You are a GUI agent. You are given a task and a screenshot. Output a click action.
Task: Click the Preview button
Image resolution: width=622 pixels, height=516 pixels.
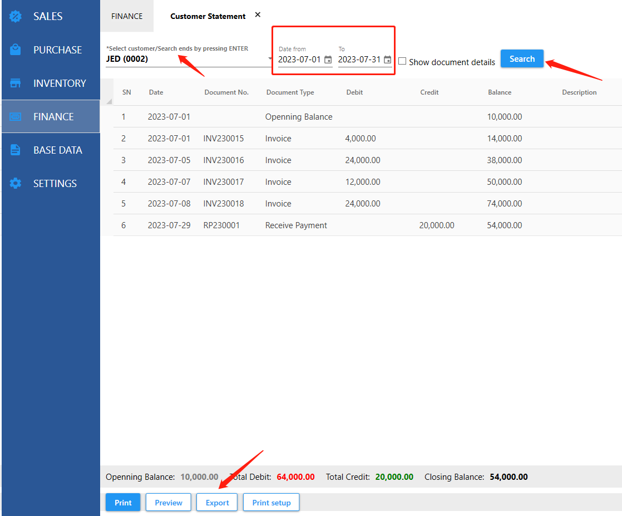click(169, 503)
